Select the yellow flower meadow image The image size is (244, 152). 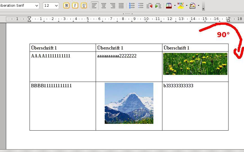pos(195,64)
